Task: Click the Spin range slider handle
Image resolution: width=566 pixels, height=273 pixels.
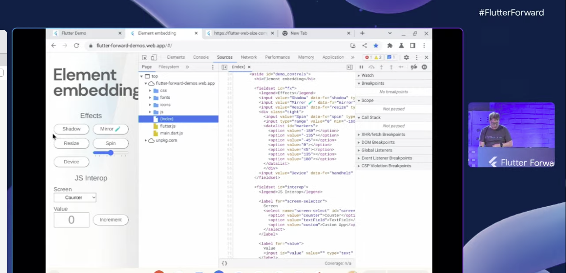Action: pyautogui.click(x=111, y=153)
